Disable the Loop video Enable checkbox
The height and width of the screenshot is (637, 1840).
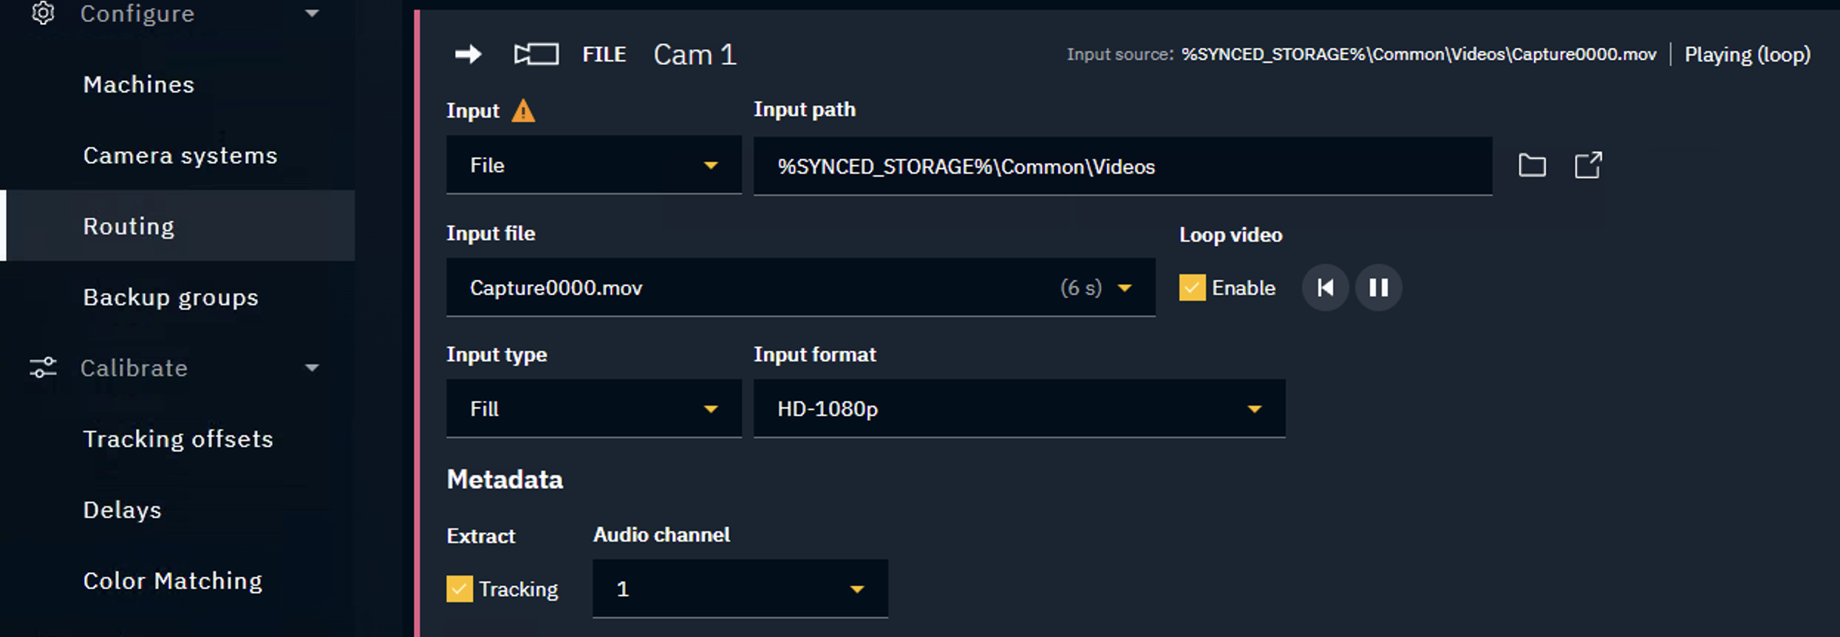1192,287
